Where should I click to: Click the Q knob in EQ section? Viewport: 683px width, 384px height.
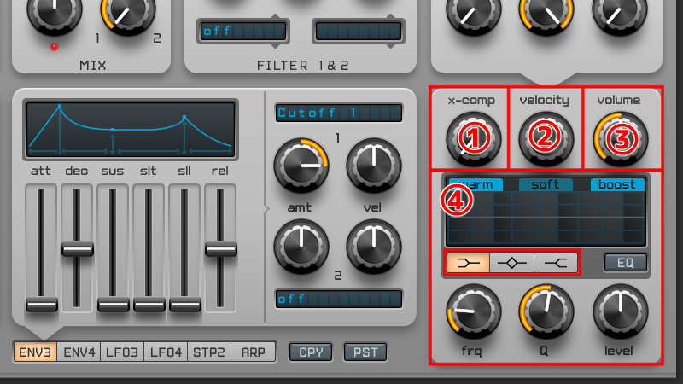tap(545, 310)
